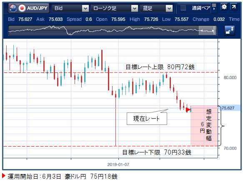
Task: Click the 目標レート上限 80円72銭 label
Action: [160, 67]
